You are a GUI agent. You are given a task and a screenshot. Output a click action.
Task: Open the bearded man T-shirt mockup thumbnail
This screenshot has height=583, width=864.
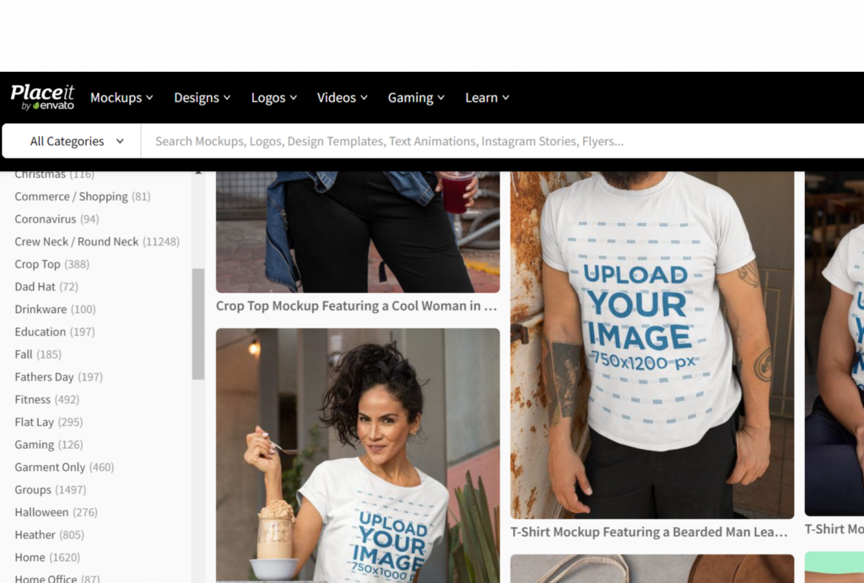[651, 344]
